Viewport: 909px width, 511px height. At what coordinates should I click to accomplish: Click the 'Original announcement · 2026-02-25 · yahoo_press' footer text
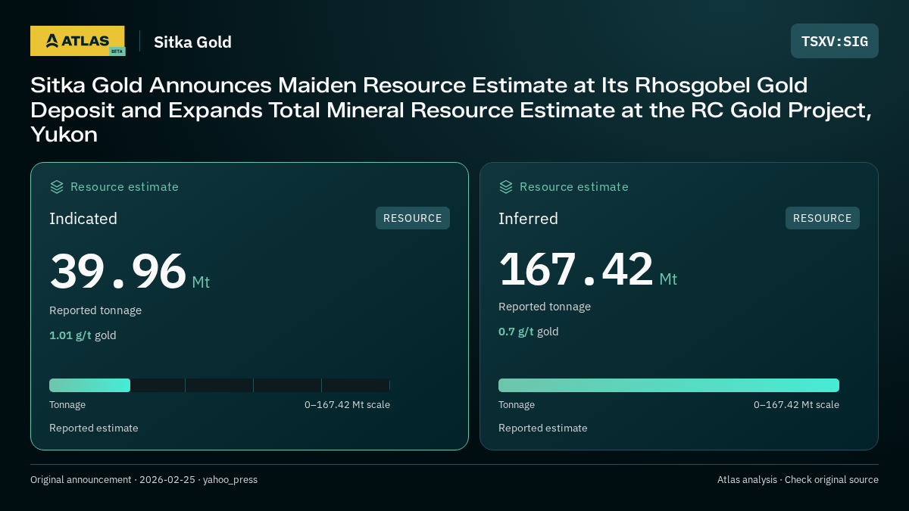click(144, 480)
